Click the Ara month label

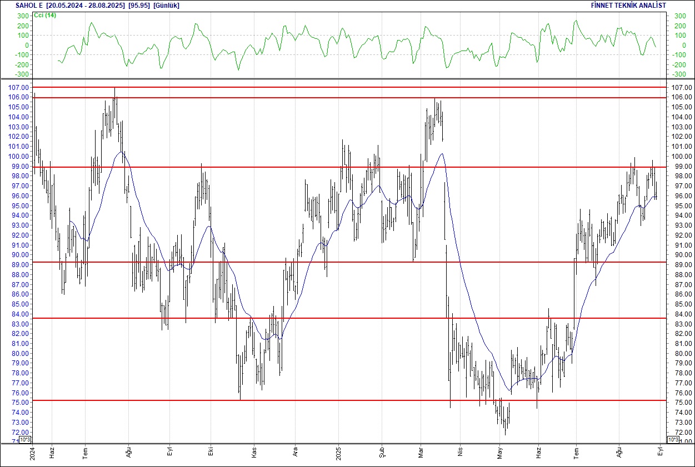[296, 452]
